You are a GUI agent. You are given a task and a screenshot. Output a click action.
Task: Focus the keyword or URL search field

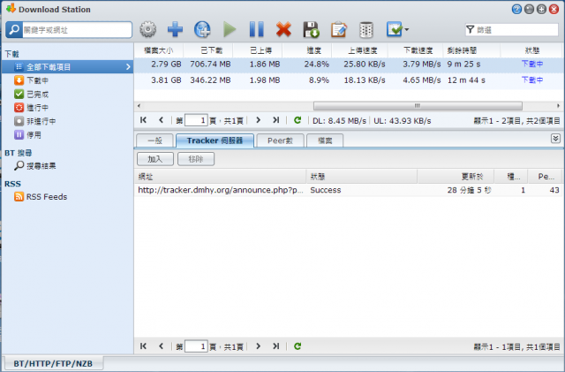pos(77,30)
